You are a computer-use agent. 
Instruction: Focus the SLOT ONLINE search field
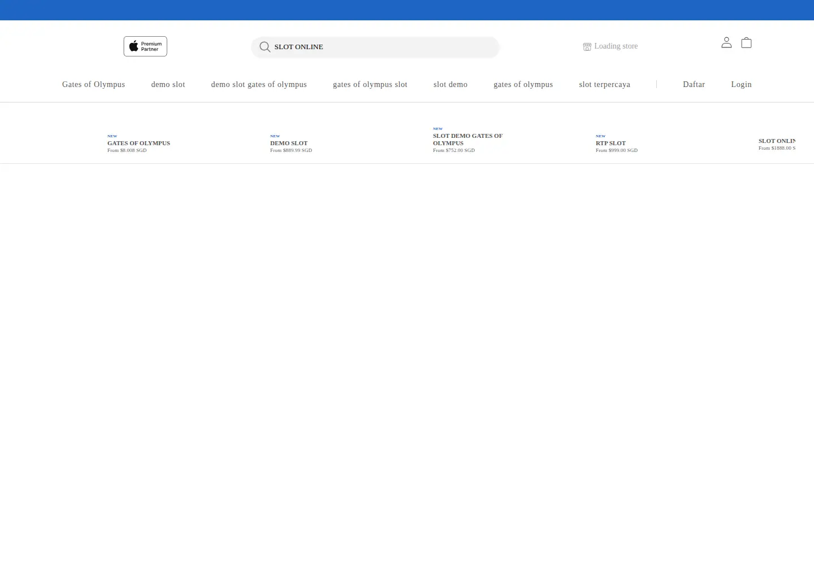tap(375, 47)
